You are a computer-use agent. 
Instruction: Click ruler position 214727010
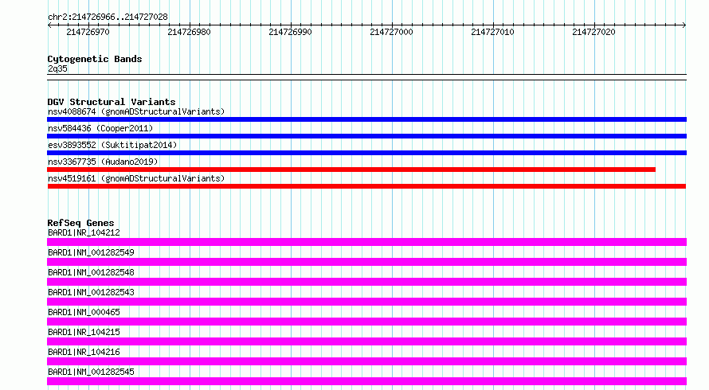click(x=492, y=32)
